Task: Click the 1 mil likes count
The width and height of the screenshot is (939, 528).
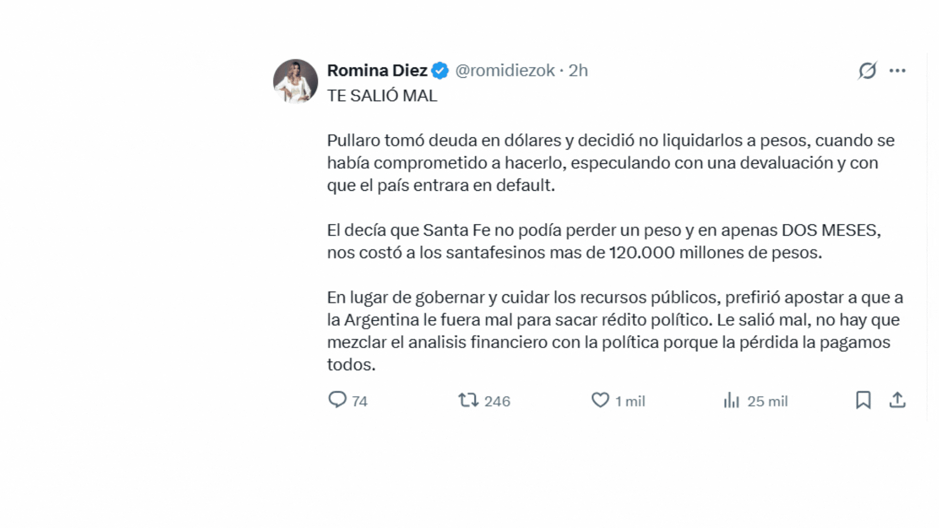Action: (x=630, y=401)
